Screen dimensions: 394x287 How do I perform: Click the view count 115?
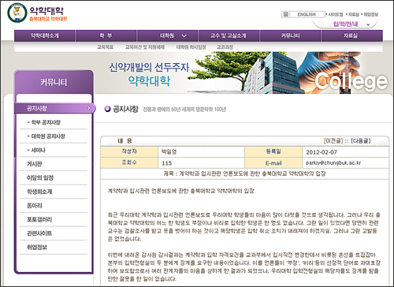point(167,163)
